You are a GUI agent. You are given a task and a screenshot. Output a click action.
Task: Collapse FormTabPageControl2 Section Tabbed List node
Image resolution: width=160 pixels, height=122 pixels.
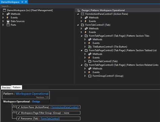click(82, 51)
